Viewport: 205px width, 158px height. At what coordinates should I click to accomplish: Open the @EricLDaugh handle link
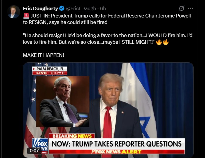(81, 8)
